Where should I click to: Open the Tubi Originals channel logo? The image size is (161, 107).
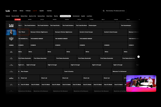tap(11, 25)
